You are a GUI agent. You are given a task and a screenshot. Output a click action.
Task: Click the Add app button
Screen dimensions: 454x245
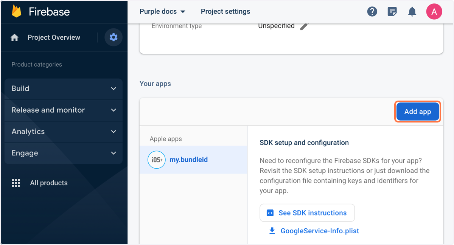tap(418, 112)
